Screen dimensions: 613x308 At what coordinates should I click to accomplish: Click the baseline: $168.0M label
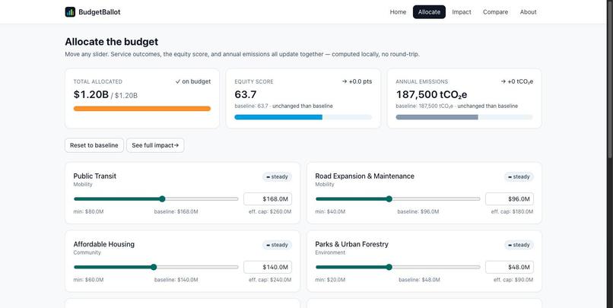click(176, 212)
